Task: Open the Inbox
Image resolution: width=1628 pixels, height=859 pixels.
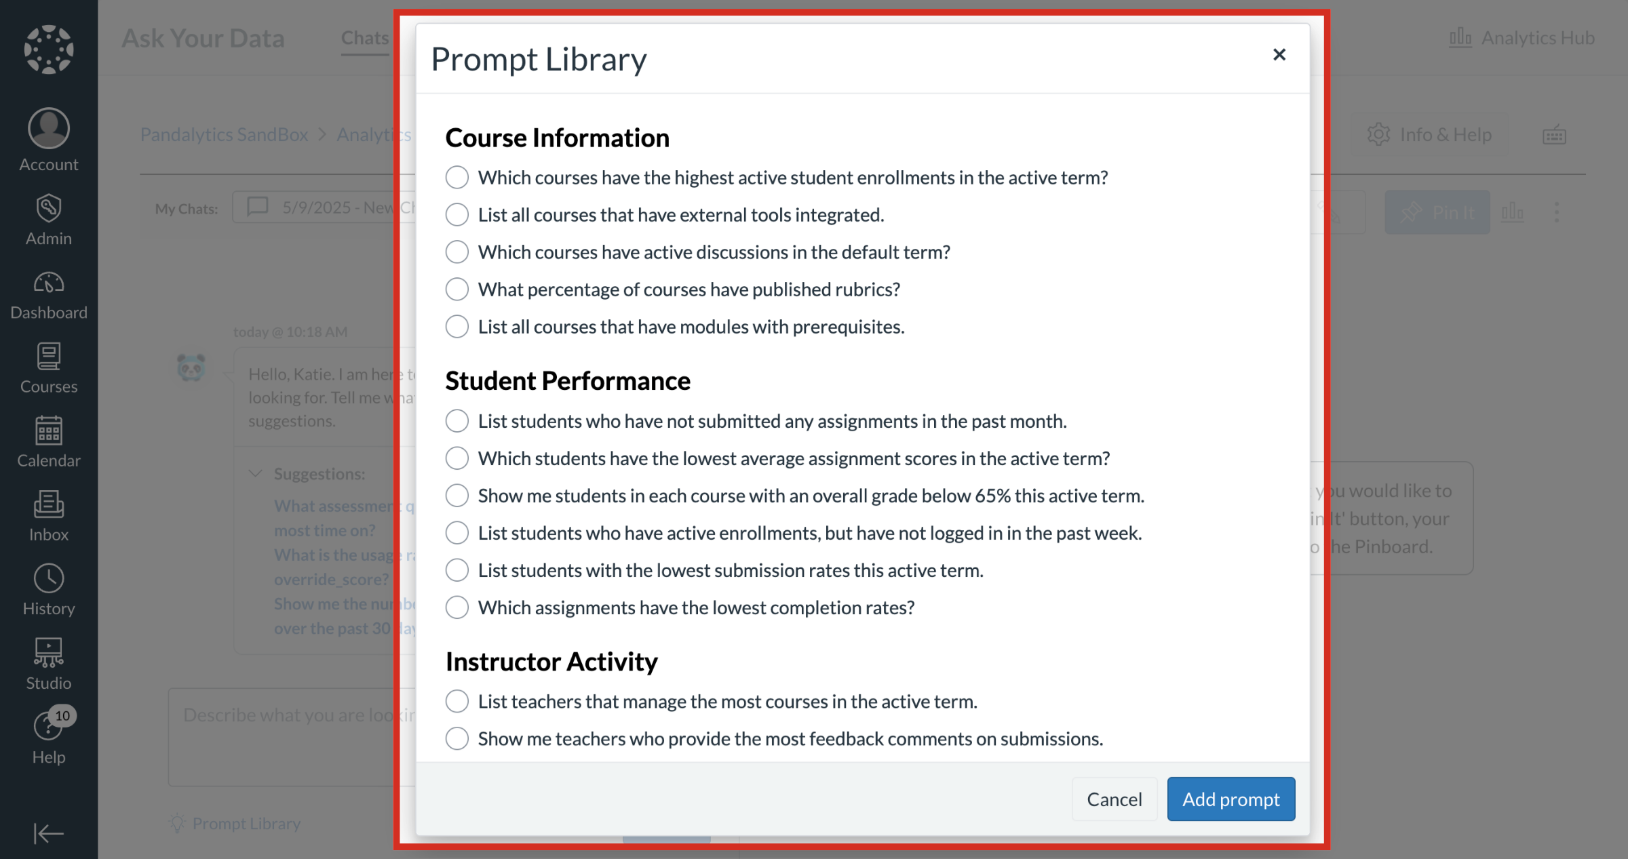Action: pos(48,515)
